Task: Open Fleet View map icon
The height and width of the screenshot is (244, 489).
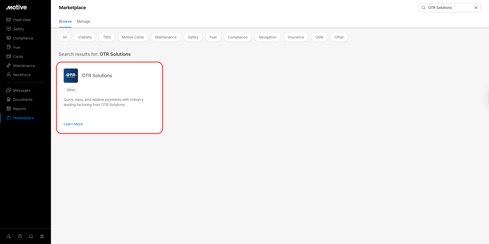Action: (9, 20)
